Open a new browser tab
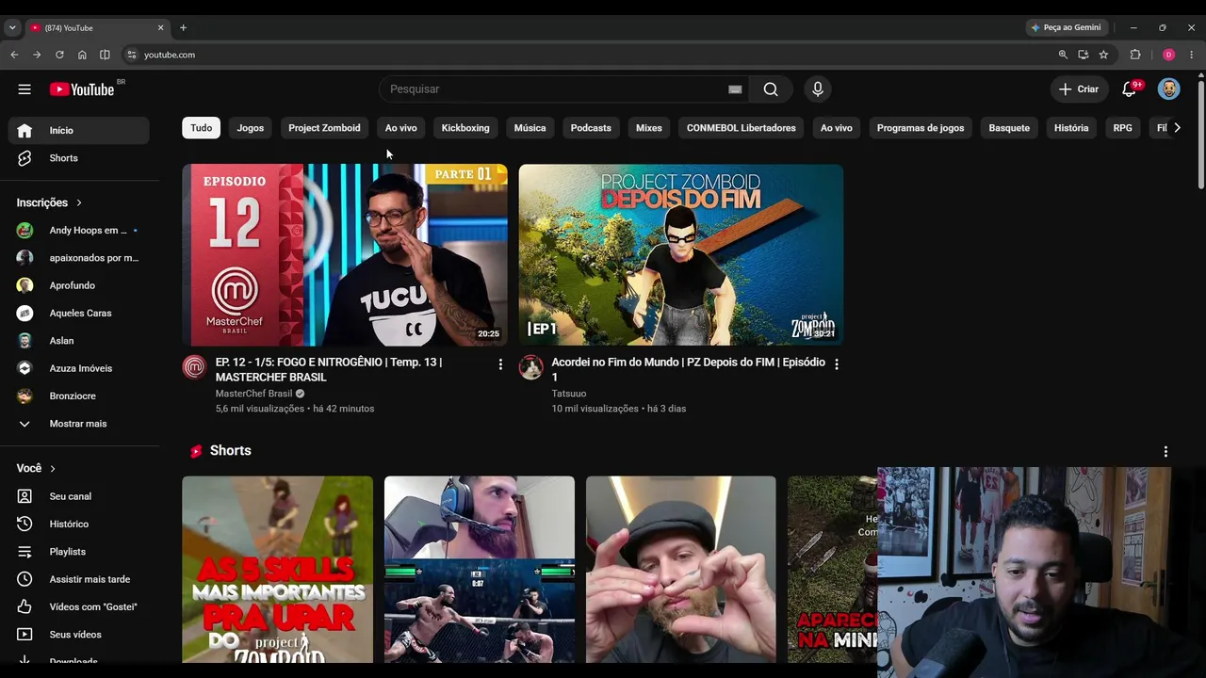Viewport: 1206px width, 678px height. point(183,28)
